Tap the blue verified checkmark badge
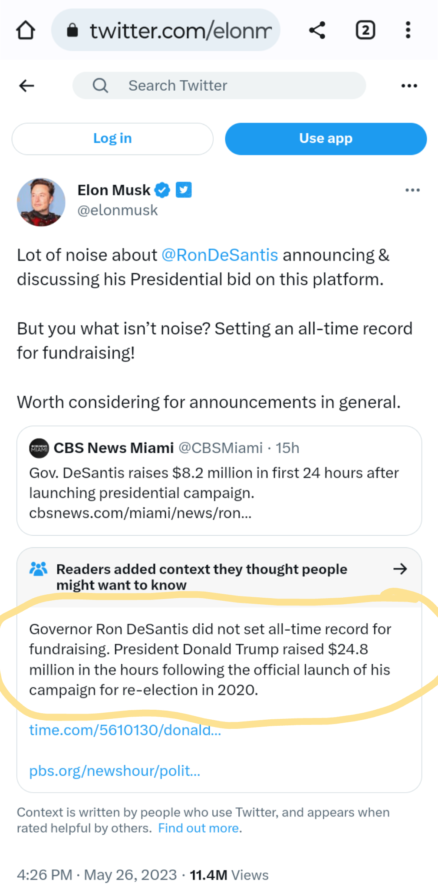The image size is (438, 889). 162,190
